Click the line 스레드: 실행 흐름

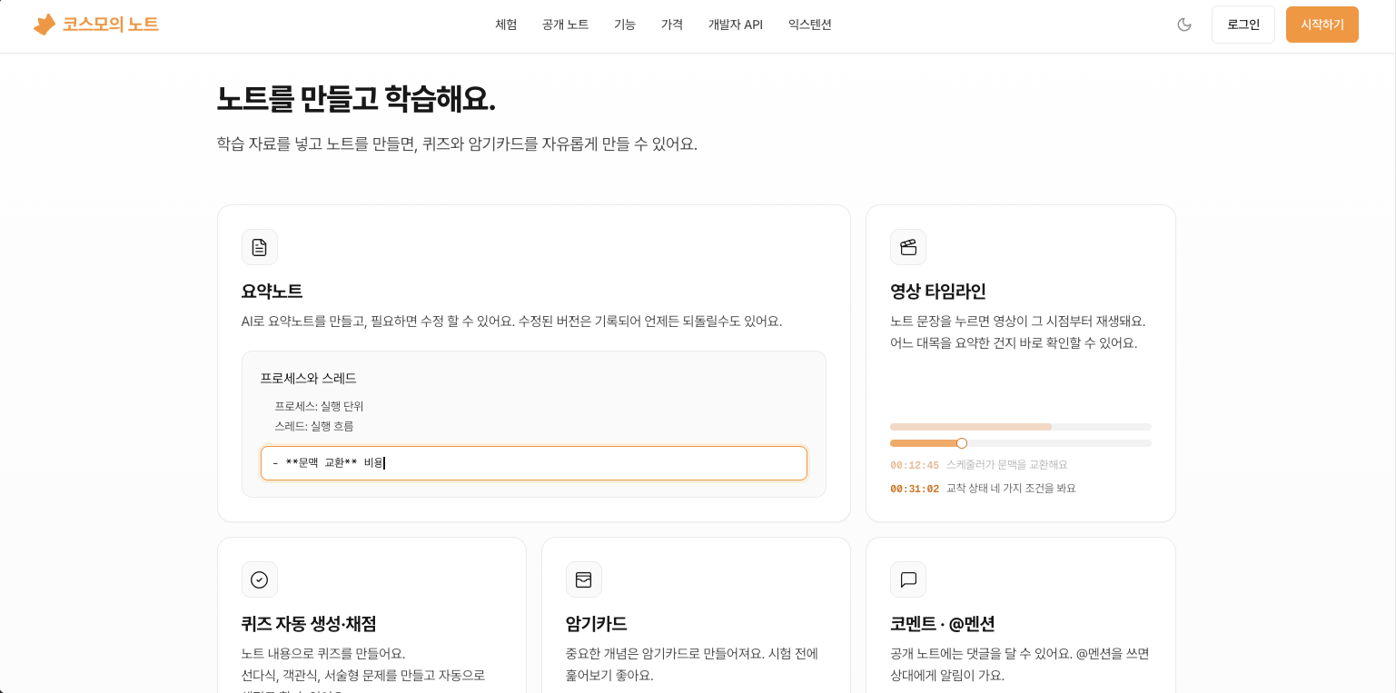point(314,426)
